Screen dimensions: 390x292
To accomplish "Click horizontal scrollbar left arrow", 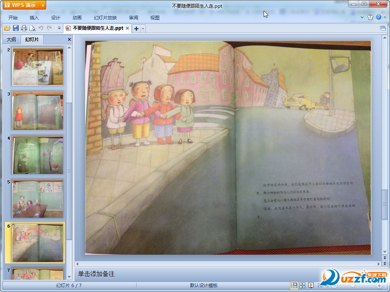I will point(77,264).
